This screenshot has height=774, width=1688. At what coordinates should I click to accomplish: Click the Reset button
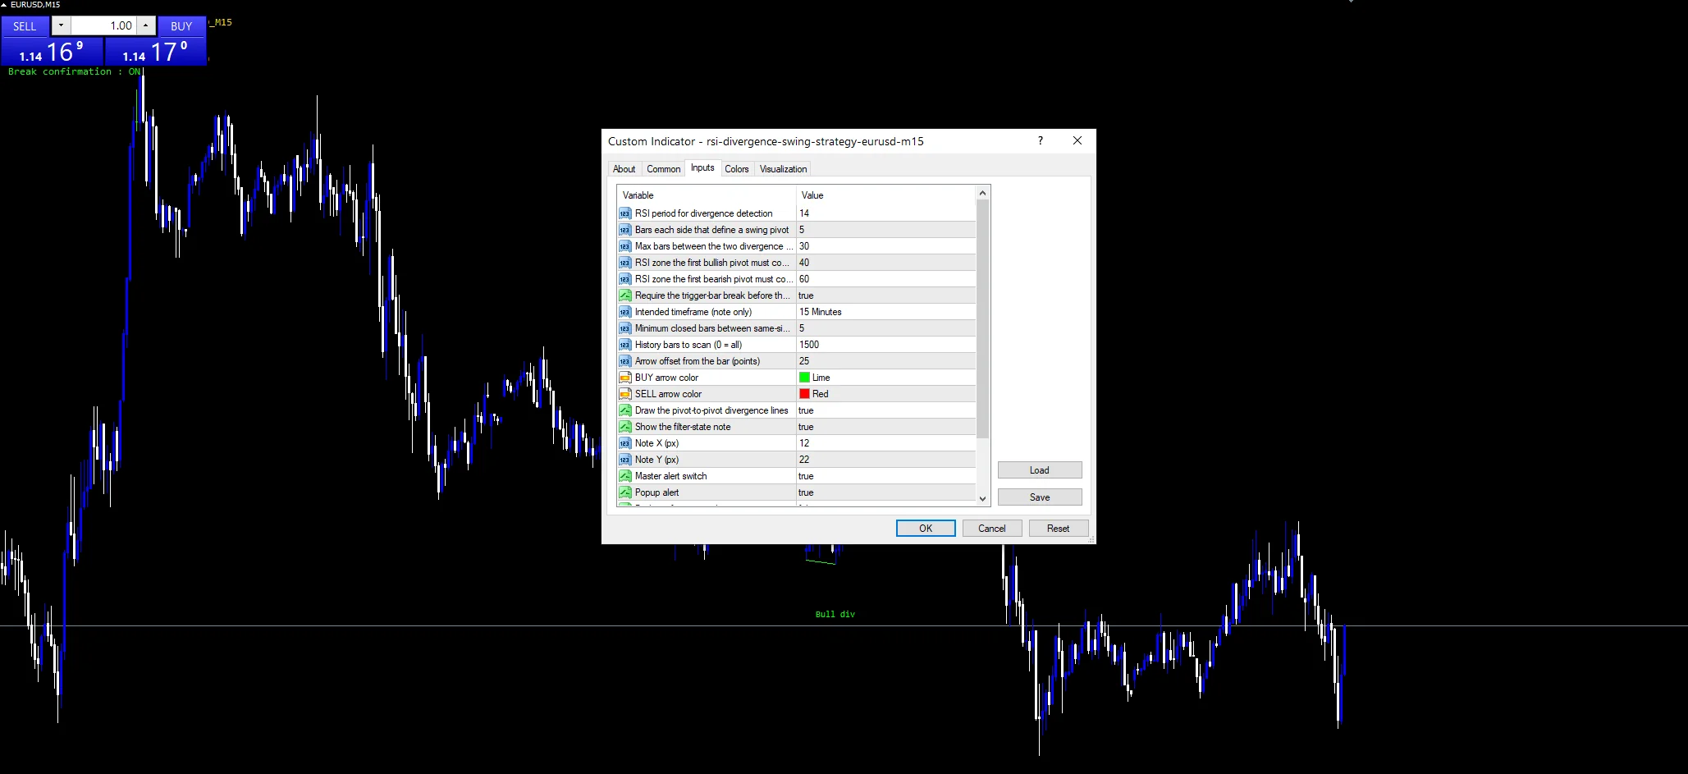pos(1059,529)
